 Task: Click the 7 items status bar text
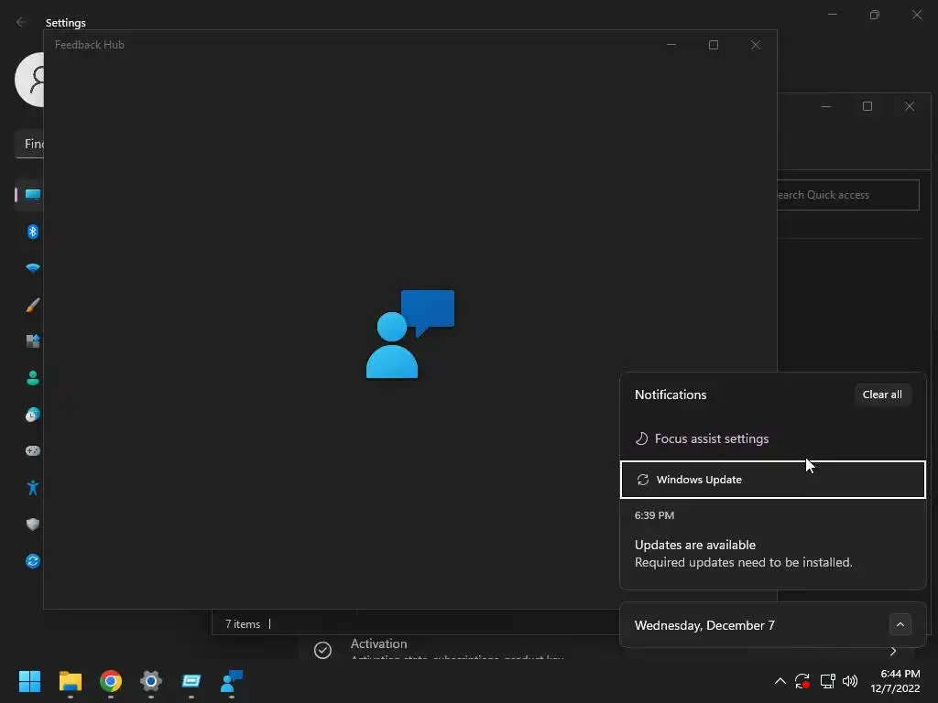point(242,624)
